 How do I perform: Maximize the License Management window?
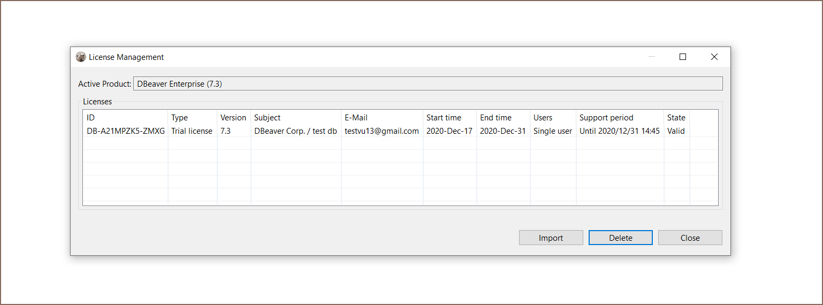click(x=683, y=57)
